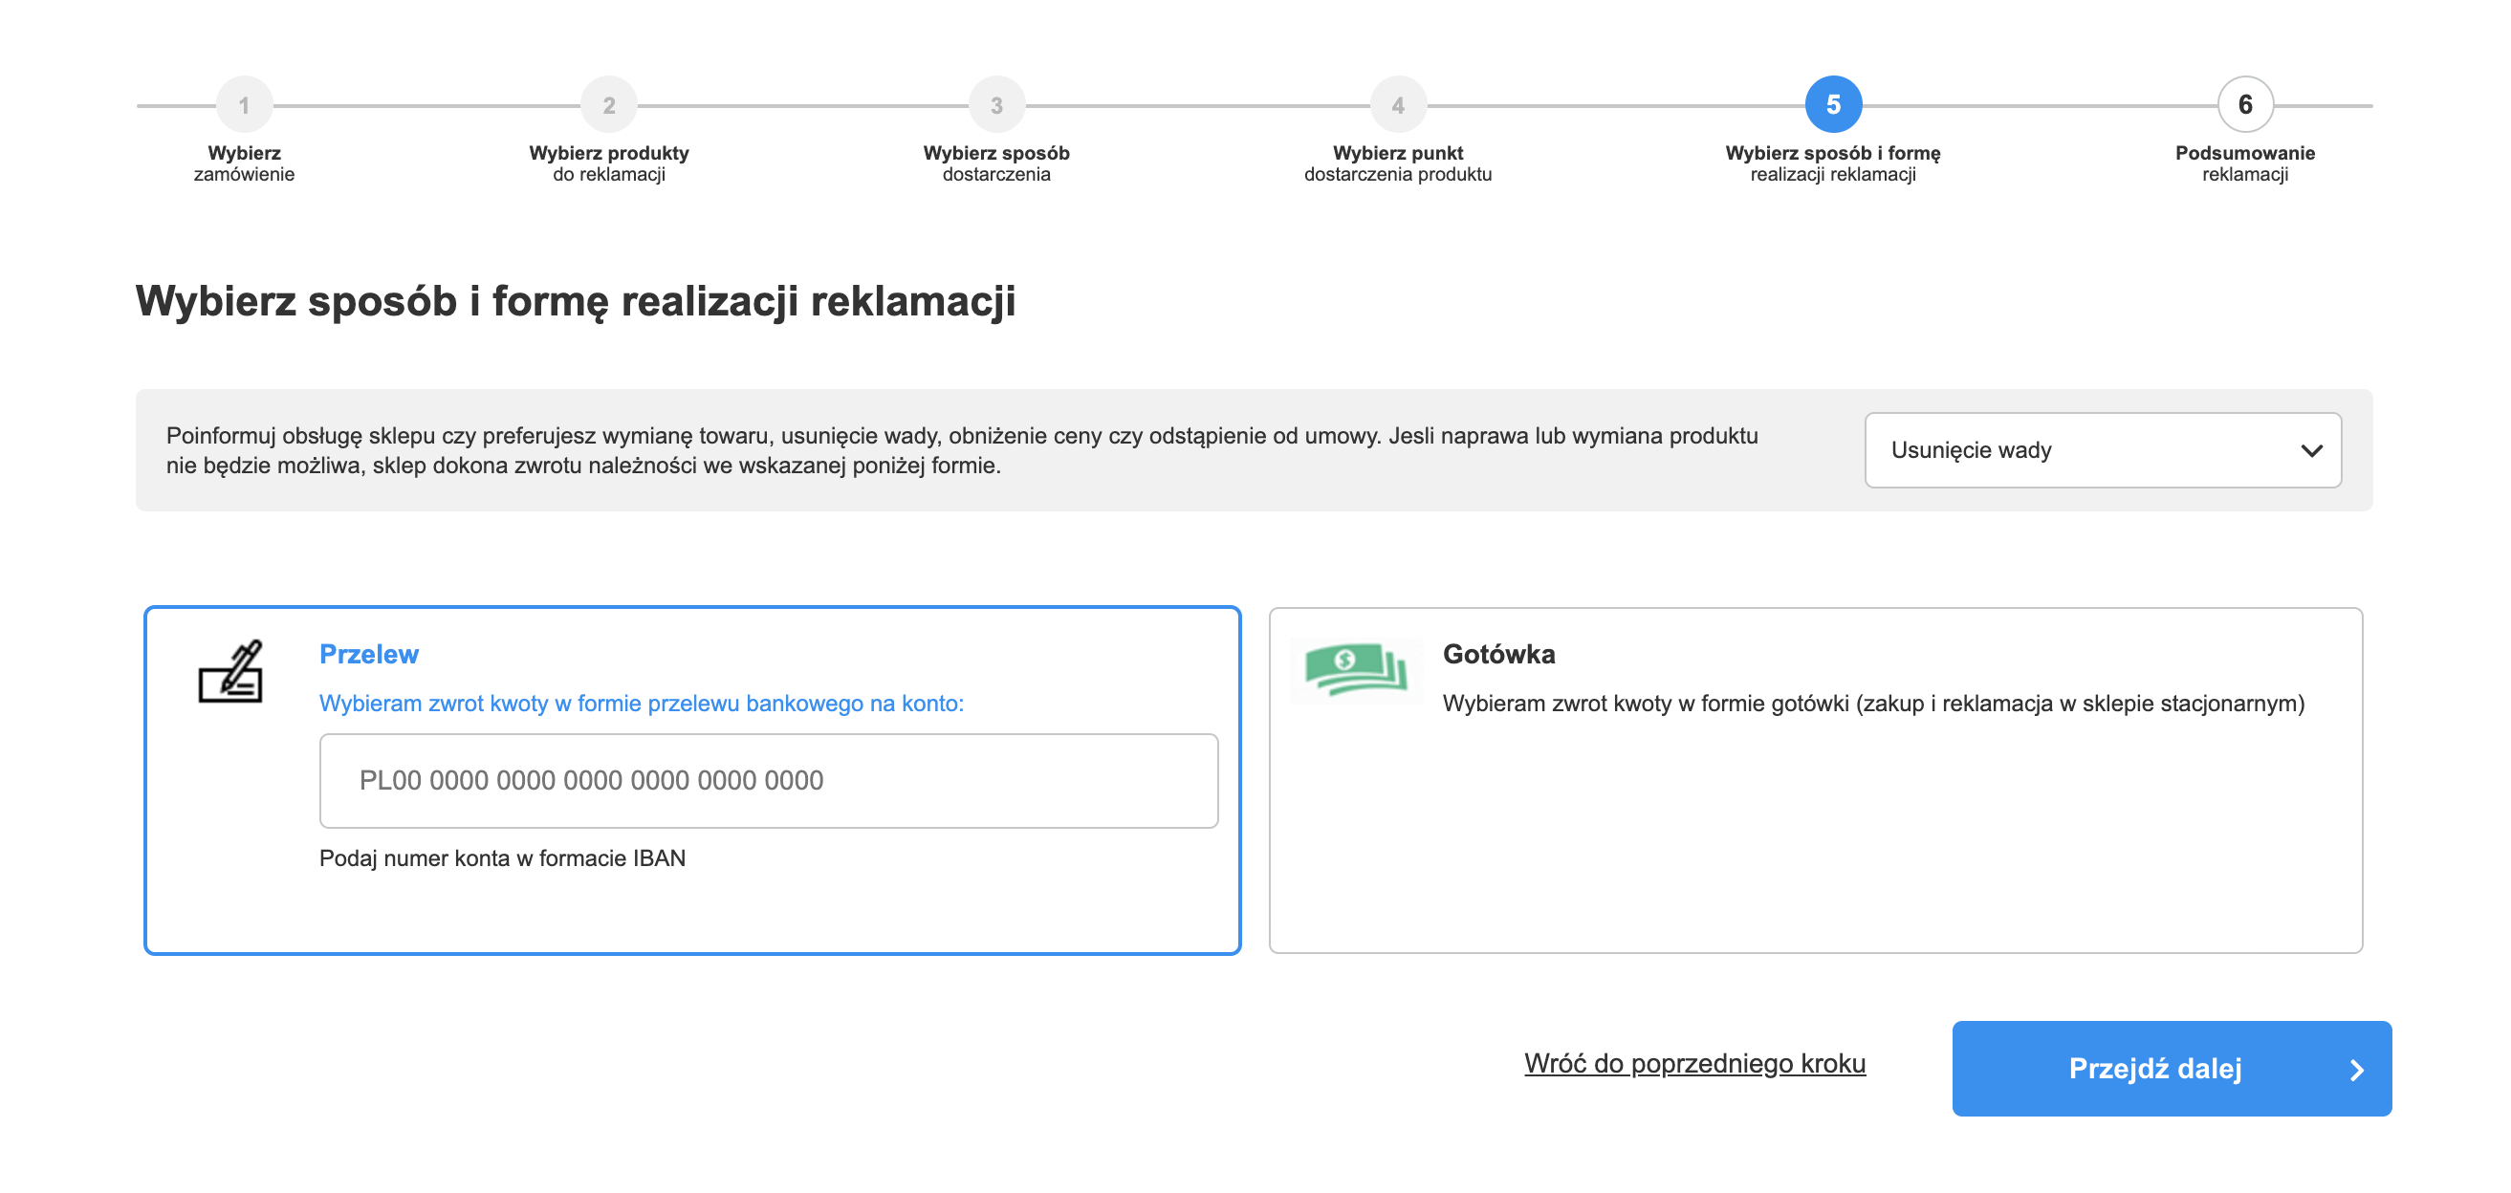This screenshot has height=1193, width=2511.
Task: Click Wróć do poprzedniego kroku link
Action: [1694, 1063]
